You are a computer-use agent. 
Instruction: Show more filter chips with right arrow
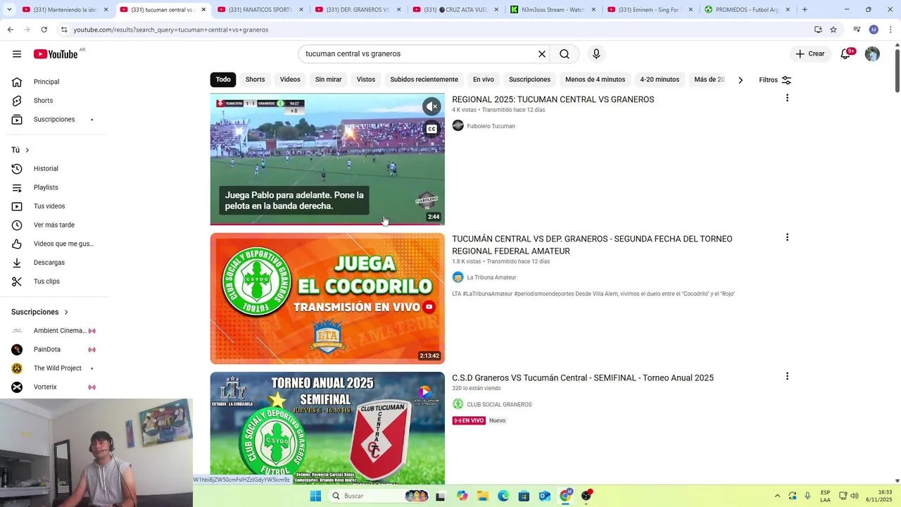tap(740, 80)
